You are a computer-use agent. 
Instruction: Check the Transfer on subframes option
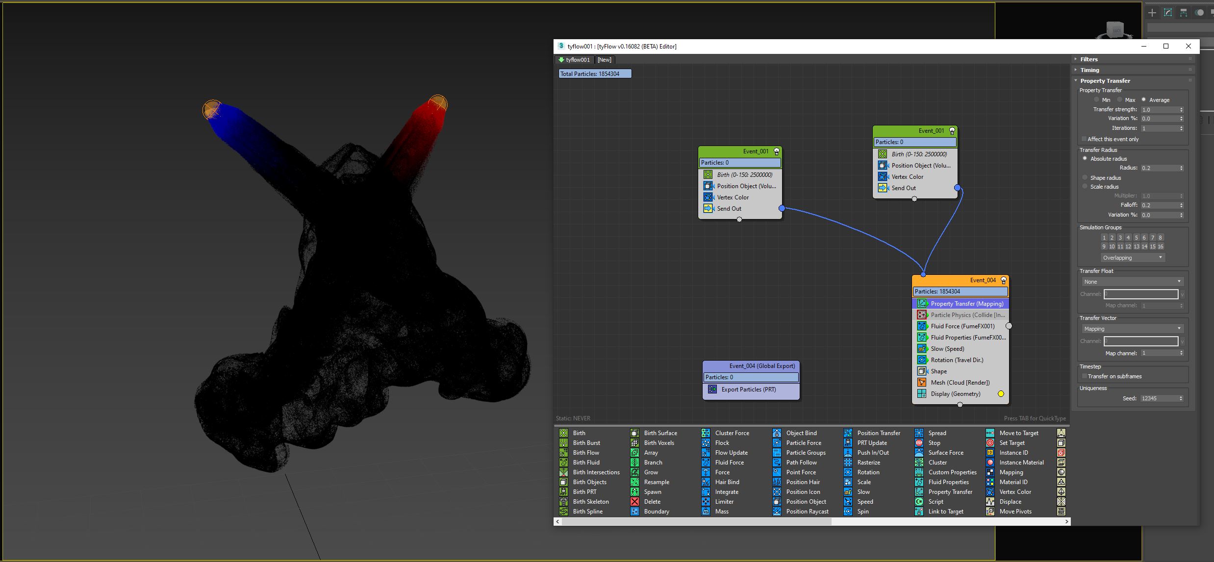pos(1084,376)
